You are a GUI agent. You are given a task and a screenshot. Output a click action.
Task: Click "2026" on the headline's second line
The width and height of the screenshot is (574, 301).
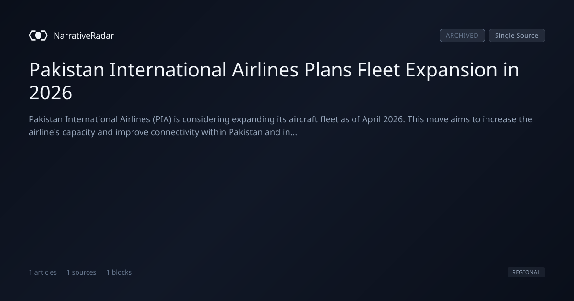click(x=51, y=93)
